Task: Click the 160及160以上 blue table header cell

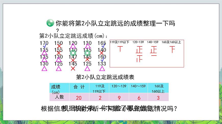Action: click(158, 88)
